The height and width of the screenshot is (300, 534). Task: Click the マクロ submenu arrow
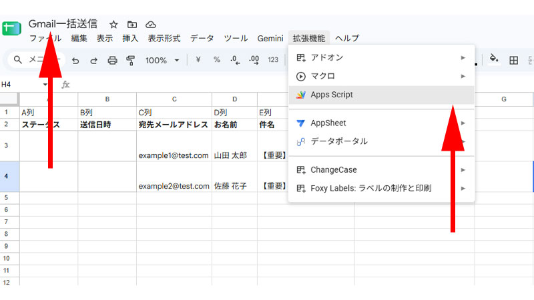pos(463,76)
